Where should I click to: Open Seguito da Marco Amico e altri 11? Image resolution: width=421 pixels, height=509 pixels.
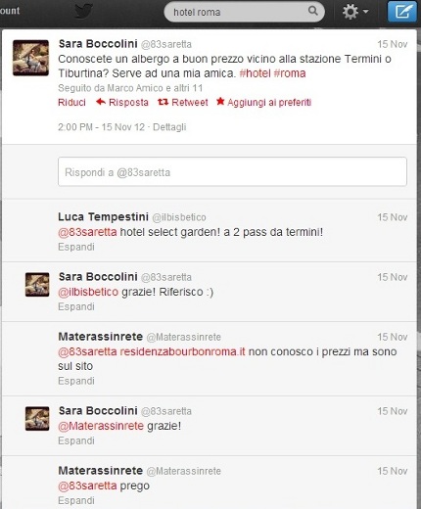click(x=130, y=88)
